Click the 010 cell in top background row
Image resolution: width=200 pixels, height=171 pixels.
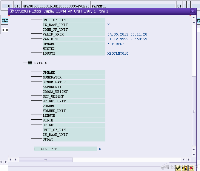pyautogui.click(x=18, y=6)
